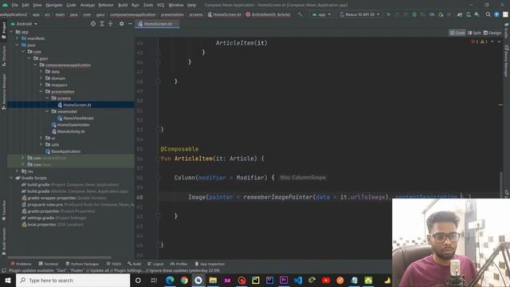
Task: Expand the data package
Action: [x=41, y=72]
